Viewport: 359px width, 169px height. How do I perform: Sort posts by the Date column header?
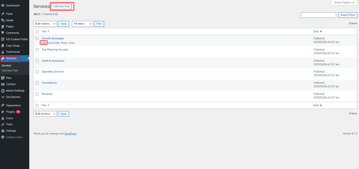316,32
